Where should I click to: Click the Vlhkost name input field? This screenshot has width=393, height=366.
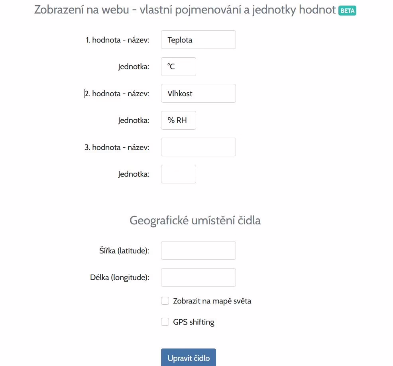(198, 93)
